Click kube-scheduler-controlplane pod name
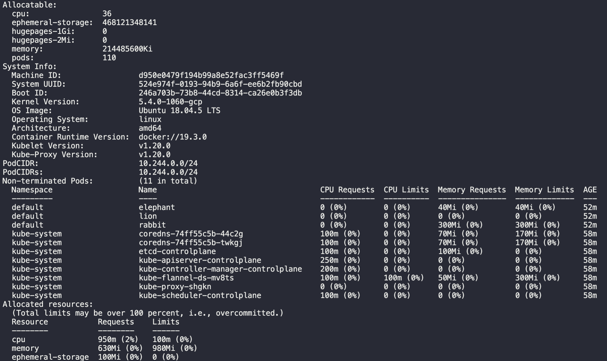607x361 pixels. [x=200, y=295]
